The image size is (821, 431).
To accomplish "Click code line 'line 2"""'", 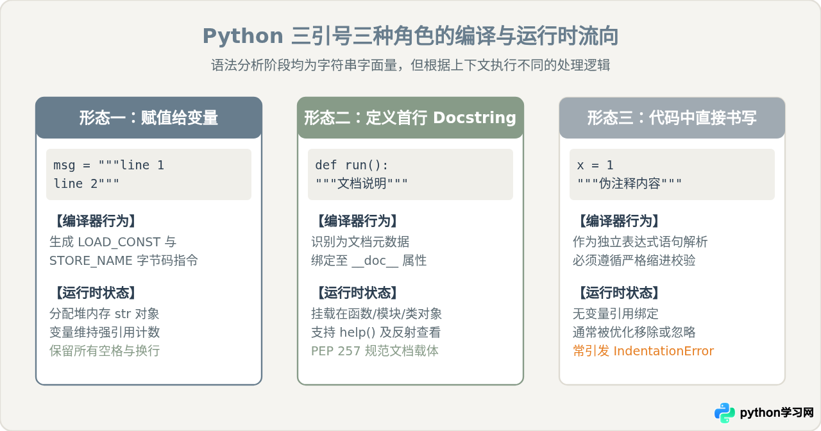I will pos(87,184).
